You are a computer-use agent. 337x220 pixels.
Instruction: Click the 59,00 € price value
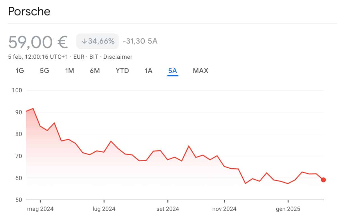38,42
